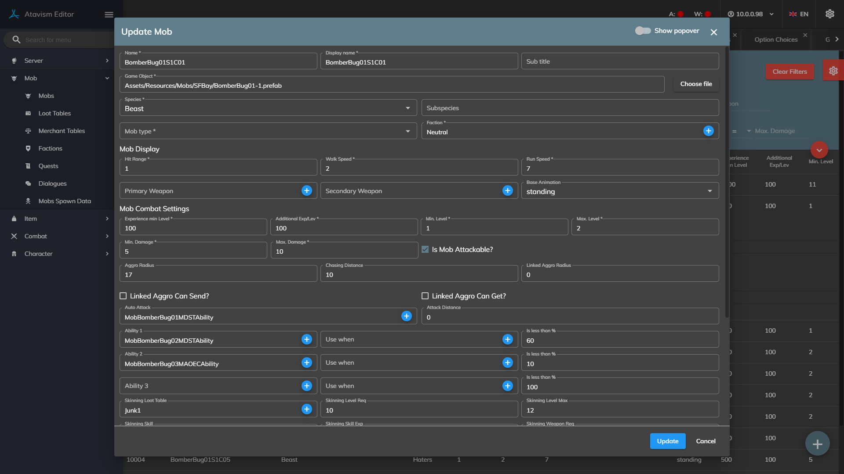Uncheck Is Mob Attackable checkbox
Viewport: 844px width, 474px height.
[x=425, y=249]
